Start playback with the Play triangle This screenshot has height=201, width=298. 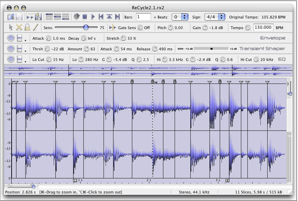tap(93, 17)
